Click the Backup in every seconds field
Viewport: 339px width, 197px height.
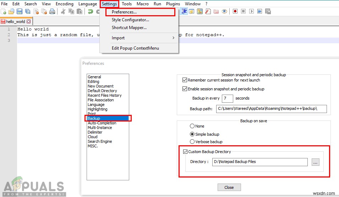pyautogui.click(x=228, y=98)
